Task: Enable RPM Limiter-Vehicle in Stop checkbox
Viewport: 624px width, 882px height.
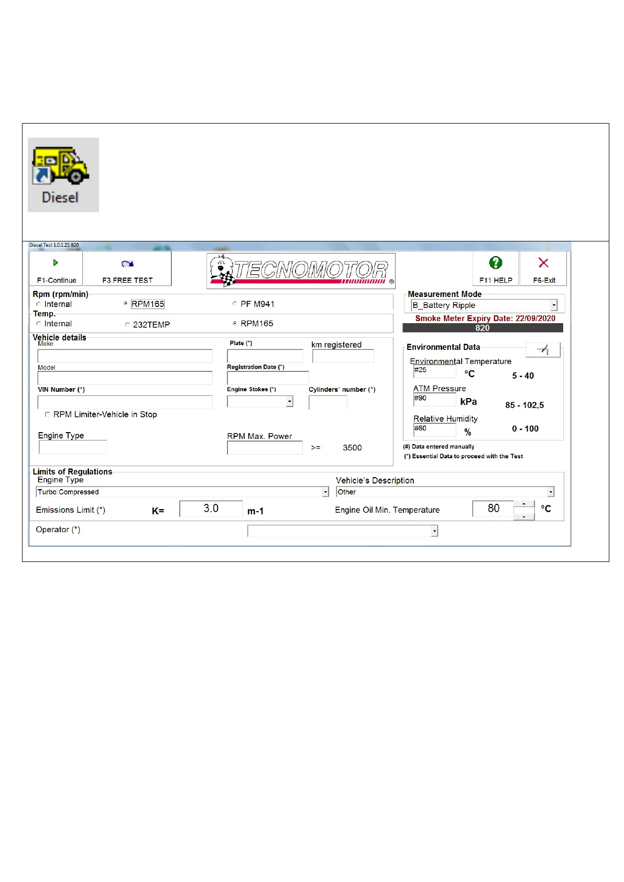Action: 48,414
